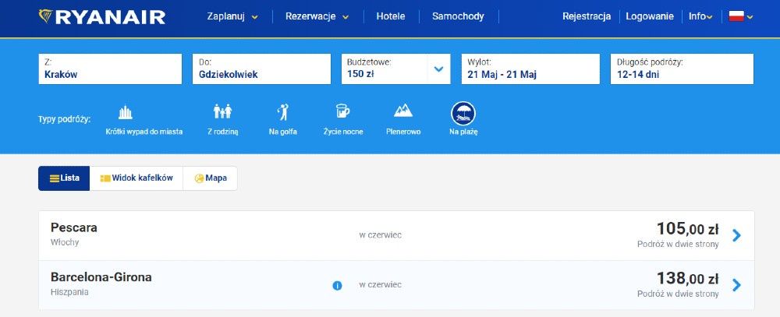Image resolution: width=780 pixels, height=317 pixels.
Task: Edit the destination field Gdziekolwiek
Action: [x=261, y=69]
